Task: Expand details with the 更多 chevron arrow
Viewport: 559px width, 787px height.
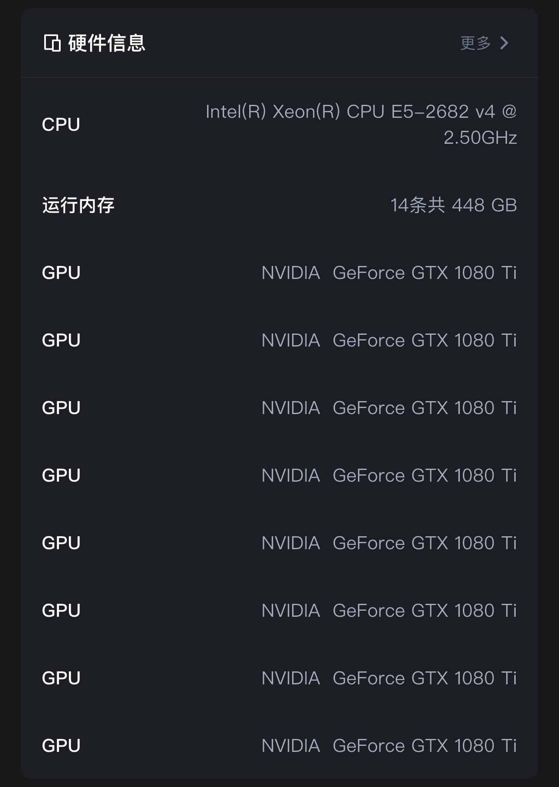Action: coord(504,43)
